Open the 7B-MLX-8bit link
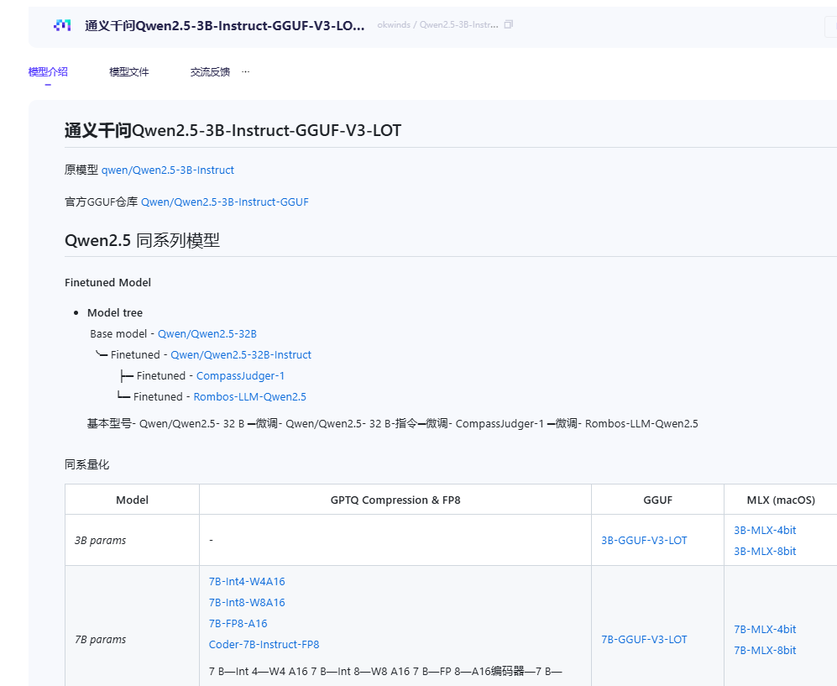The width and height of the screenshot is (837, 686). 765,650
